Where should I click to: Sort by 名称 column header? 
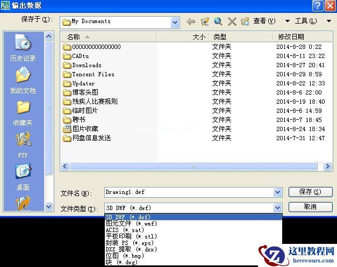pos(109,37)
